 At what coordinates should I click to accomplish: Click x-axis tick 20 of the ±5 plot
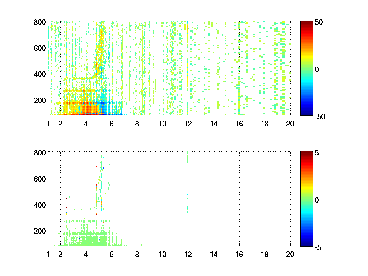(x=290, y=254)
